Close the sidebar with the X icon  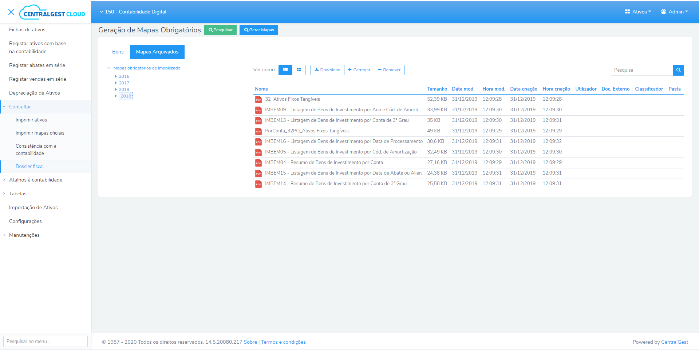(11, 12)
